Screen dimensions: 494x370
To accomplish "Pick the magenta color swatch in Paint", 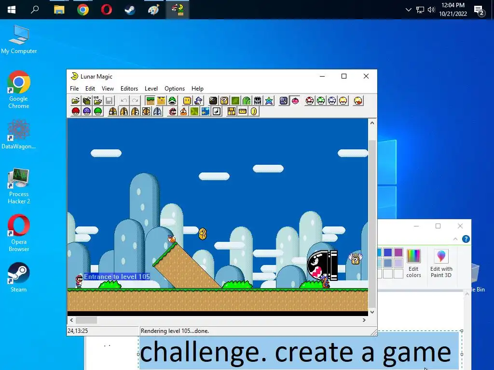I will [x=398, y=252].
